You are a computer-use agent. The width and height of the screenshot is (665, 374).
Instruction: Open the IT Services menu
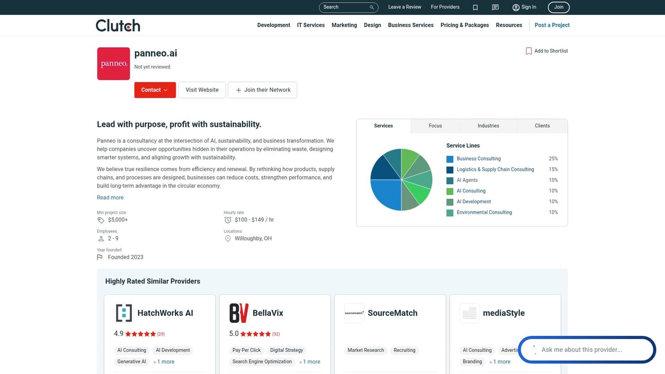[x=311, y=25]
